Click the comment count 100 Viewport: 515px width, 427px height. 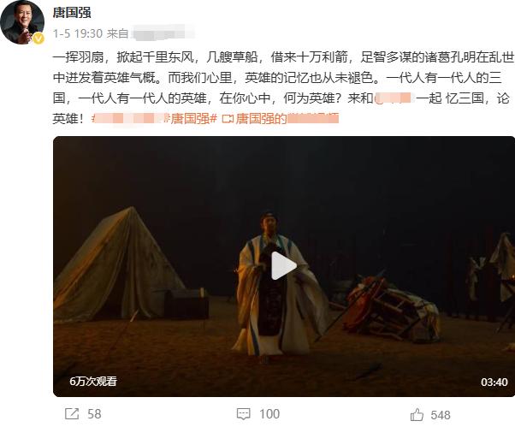(x=269, y=414)
